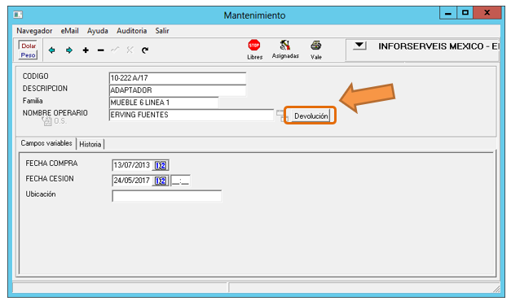
Task: Click the Salir menu item
Action: click(x=162, y=31)
